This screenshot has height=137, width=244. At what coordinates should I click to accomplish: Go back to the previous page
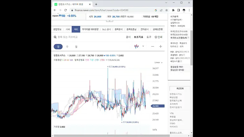coord(55,10)
